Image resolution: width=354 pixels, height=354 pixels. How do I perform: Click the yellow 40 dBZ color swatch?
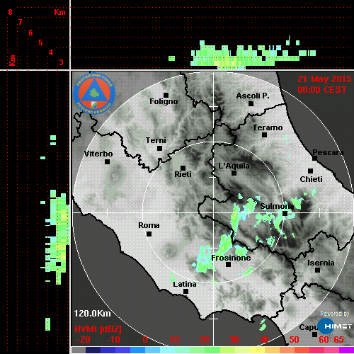pyautogui.click(x=257, y=350)
